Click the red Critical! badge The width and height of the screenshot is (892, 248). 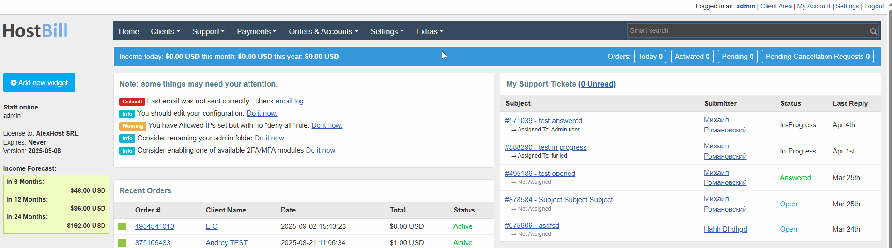tap(132, 102)
